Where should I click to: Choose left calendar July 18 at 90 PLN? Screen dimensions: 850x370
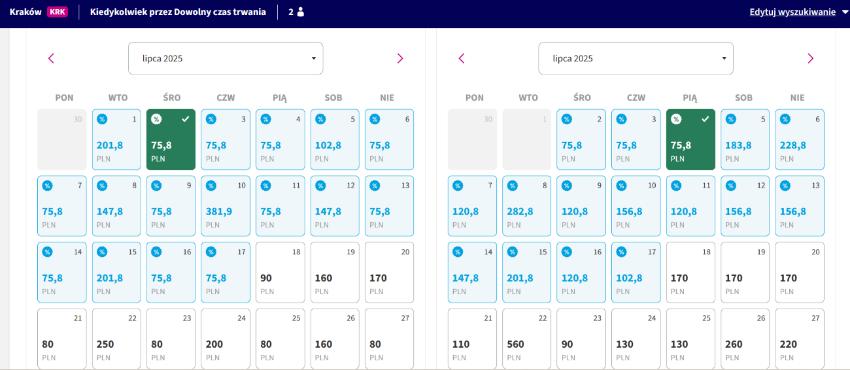click(280, 273)
